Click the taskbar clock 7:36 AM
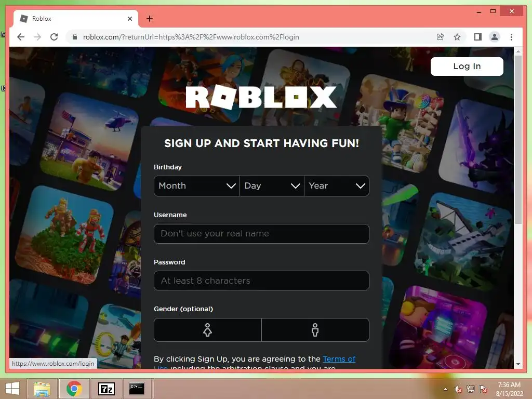Viewport: 532px width, 399px height. [509, 389]
